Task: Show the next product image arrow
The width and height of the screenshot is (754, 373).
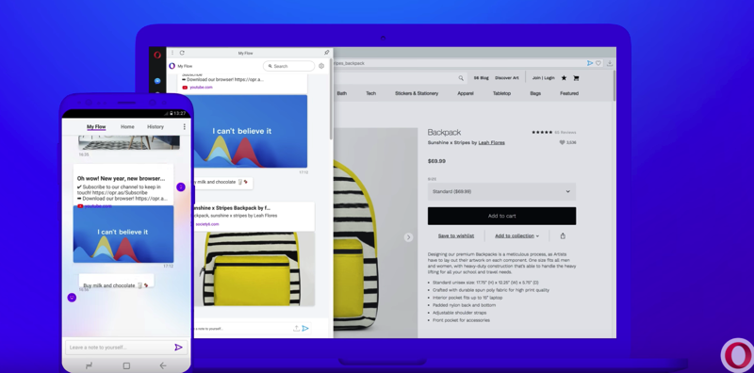Action: point(408,237)
